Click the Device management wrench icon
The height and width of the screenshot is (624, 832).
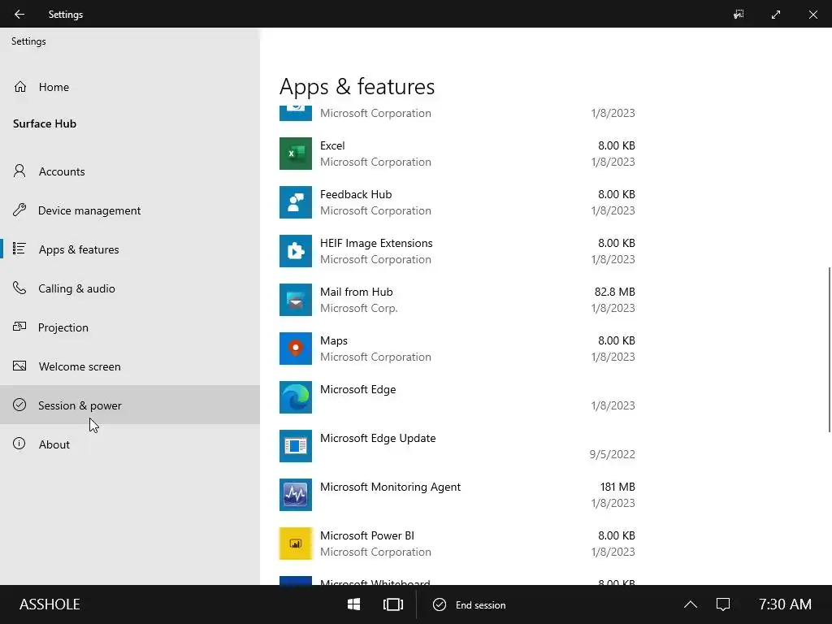click(19, 210)
